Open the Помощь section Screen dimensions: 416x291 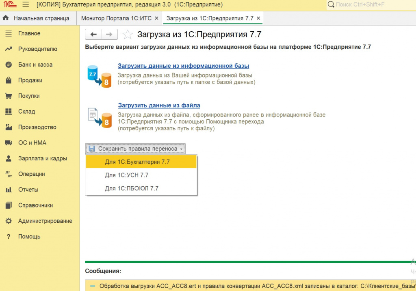29,236
